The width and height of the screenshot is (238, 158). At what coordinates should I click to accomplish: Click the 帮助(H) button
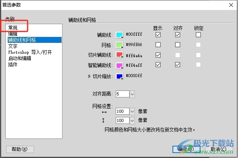click(20, 149)
